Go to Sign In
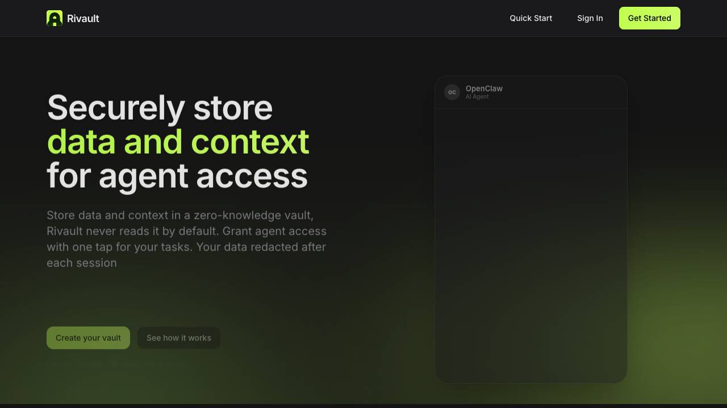 coord(590,18)
